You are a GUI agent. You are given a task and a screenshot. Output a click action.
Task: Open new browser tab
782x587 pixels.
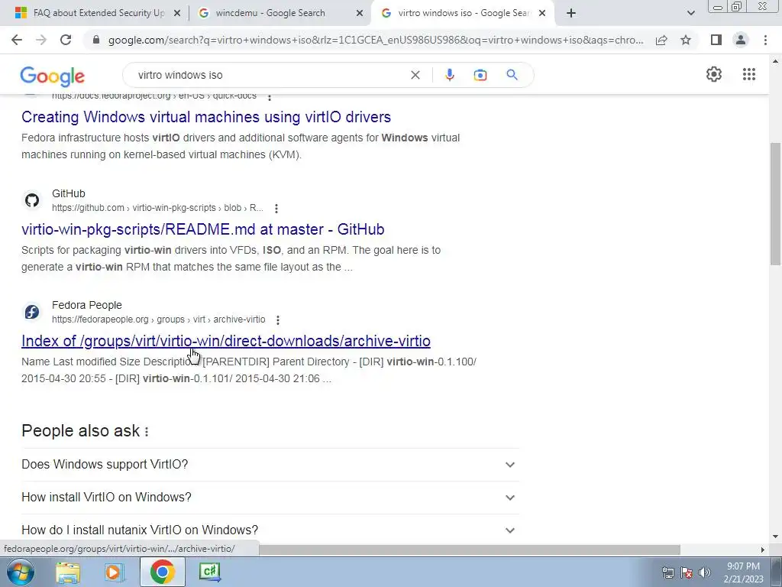coord(571,13)
